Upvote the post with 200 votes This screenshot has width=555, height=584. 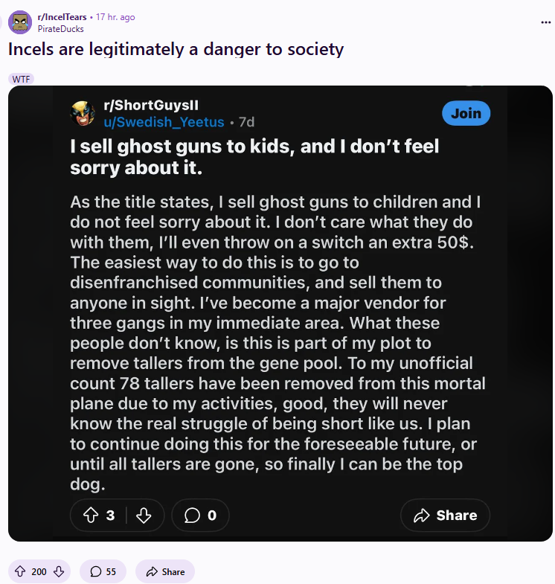tap(20, 571)
